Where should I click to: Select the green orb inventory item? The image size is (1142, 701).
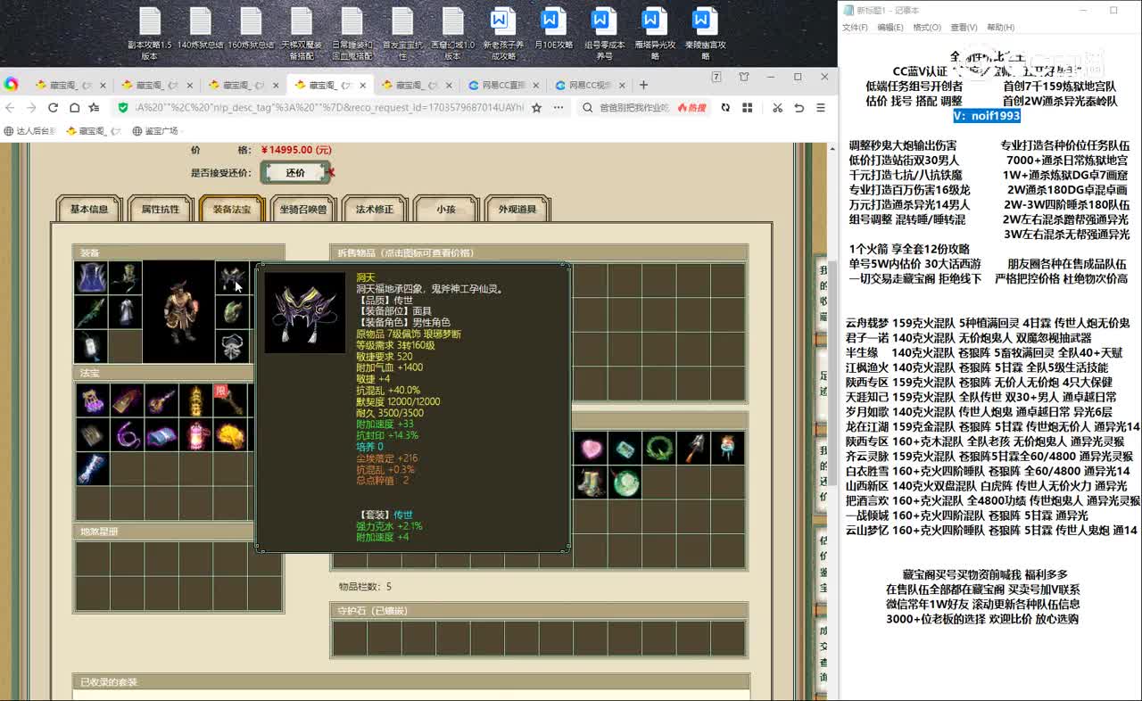tap(624, 482)
